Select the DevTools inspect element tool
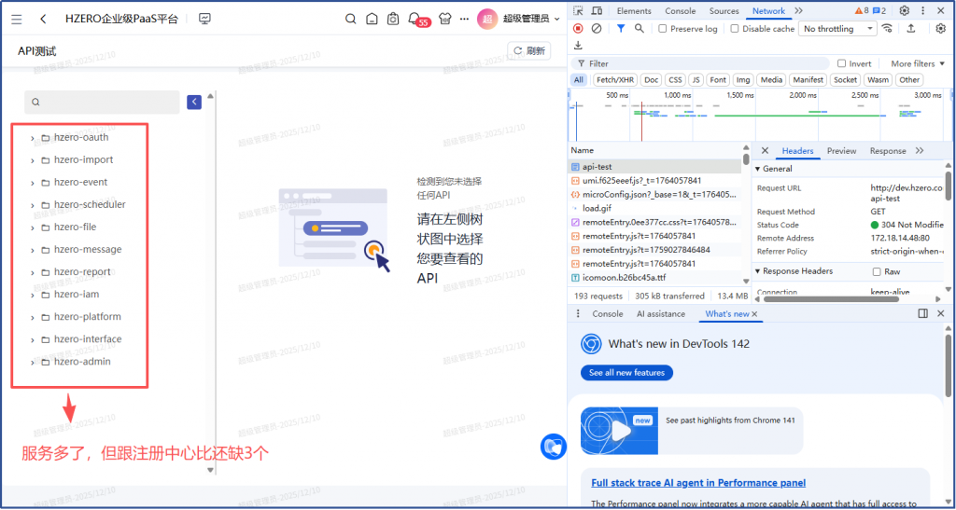 [x=579, y=11]
